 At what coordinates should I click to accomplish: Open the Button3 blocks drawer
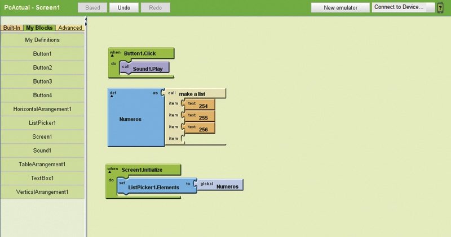[x=42, y=81]
